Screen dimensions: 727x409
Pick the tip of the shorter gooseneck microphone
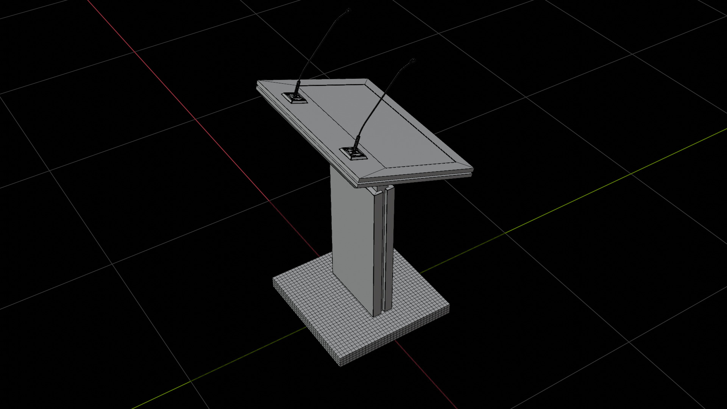click(x=413, y=61)
